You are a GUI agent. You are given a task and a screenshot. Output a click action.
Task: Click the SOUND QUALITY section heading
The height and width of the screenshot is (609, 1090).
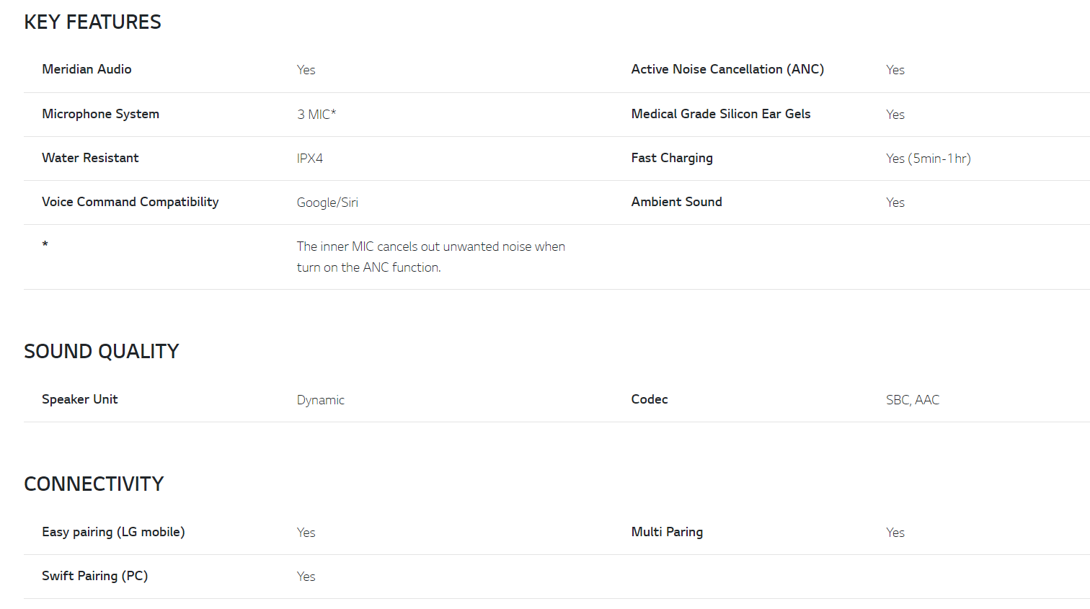101,352
